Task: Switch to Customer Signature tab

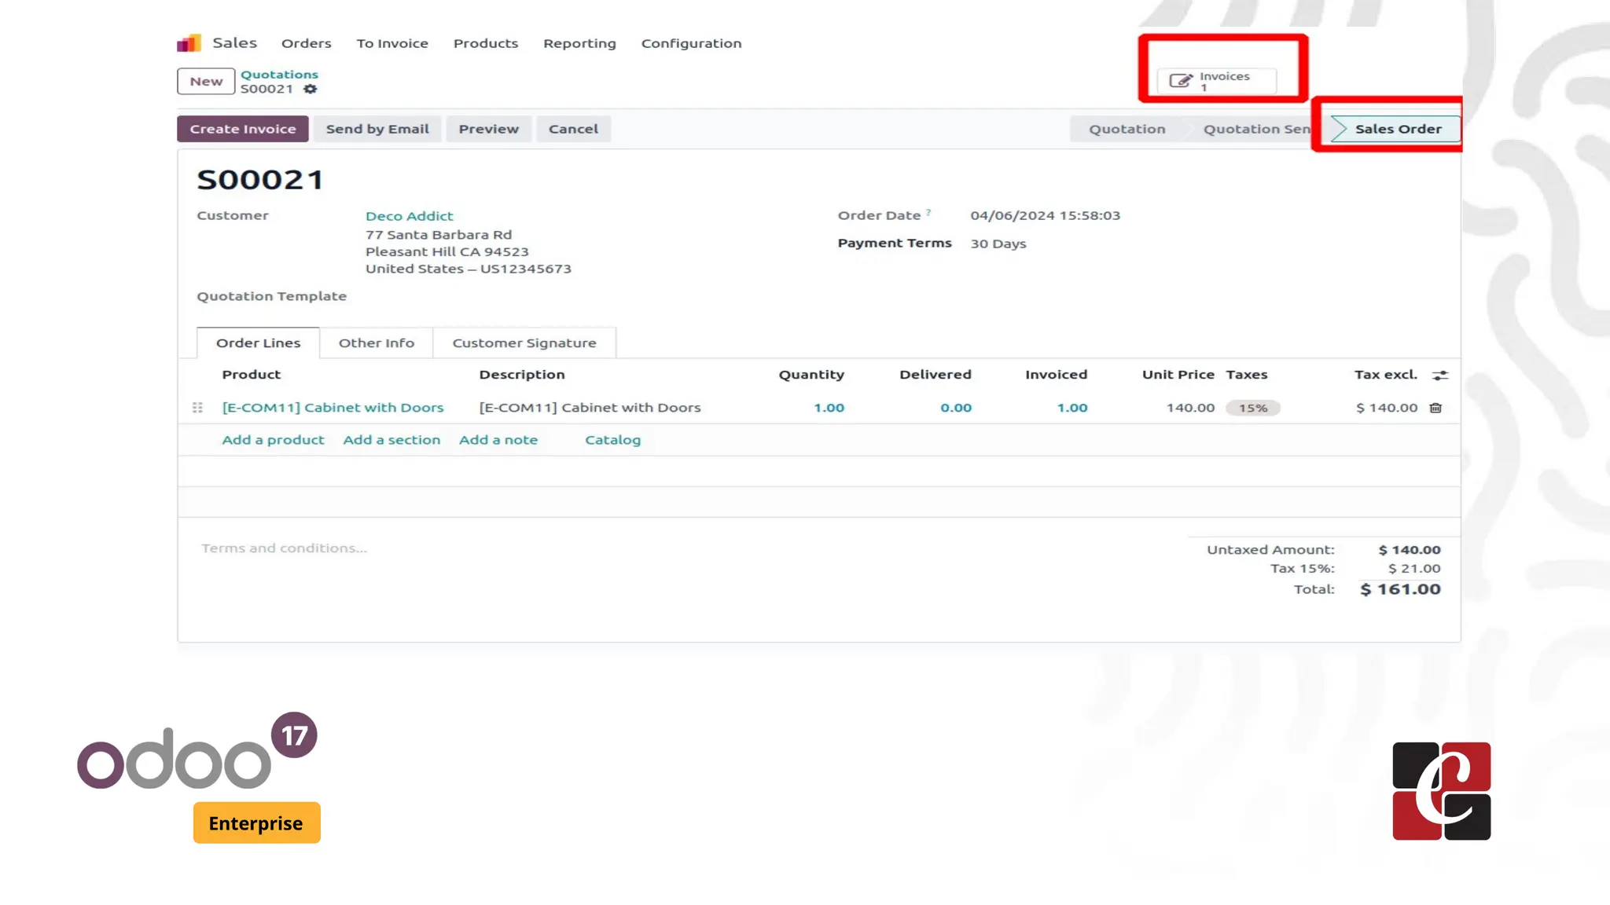Action: (x=524, y=343)
